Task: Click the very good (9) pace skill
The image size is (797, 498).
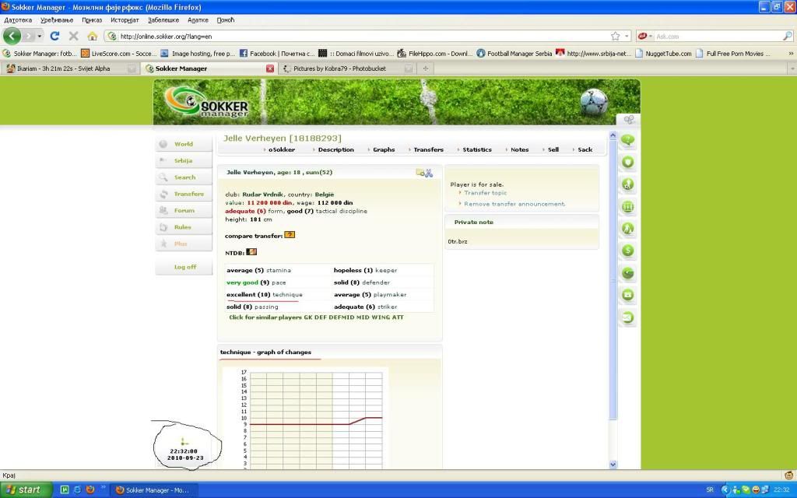Action: 256,282
